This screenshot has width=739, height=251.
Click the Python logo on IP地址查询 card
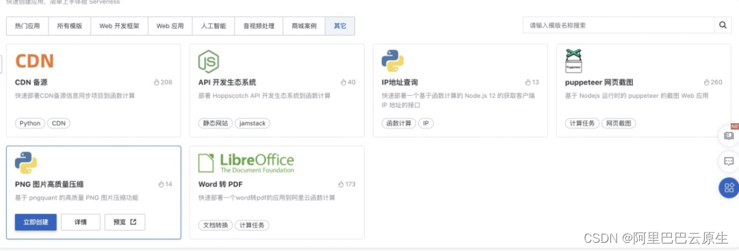click(x=393, y=62)
